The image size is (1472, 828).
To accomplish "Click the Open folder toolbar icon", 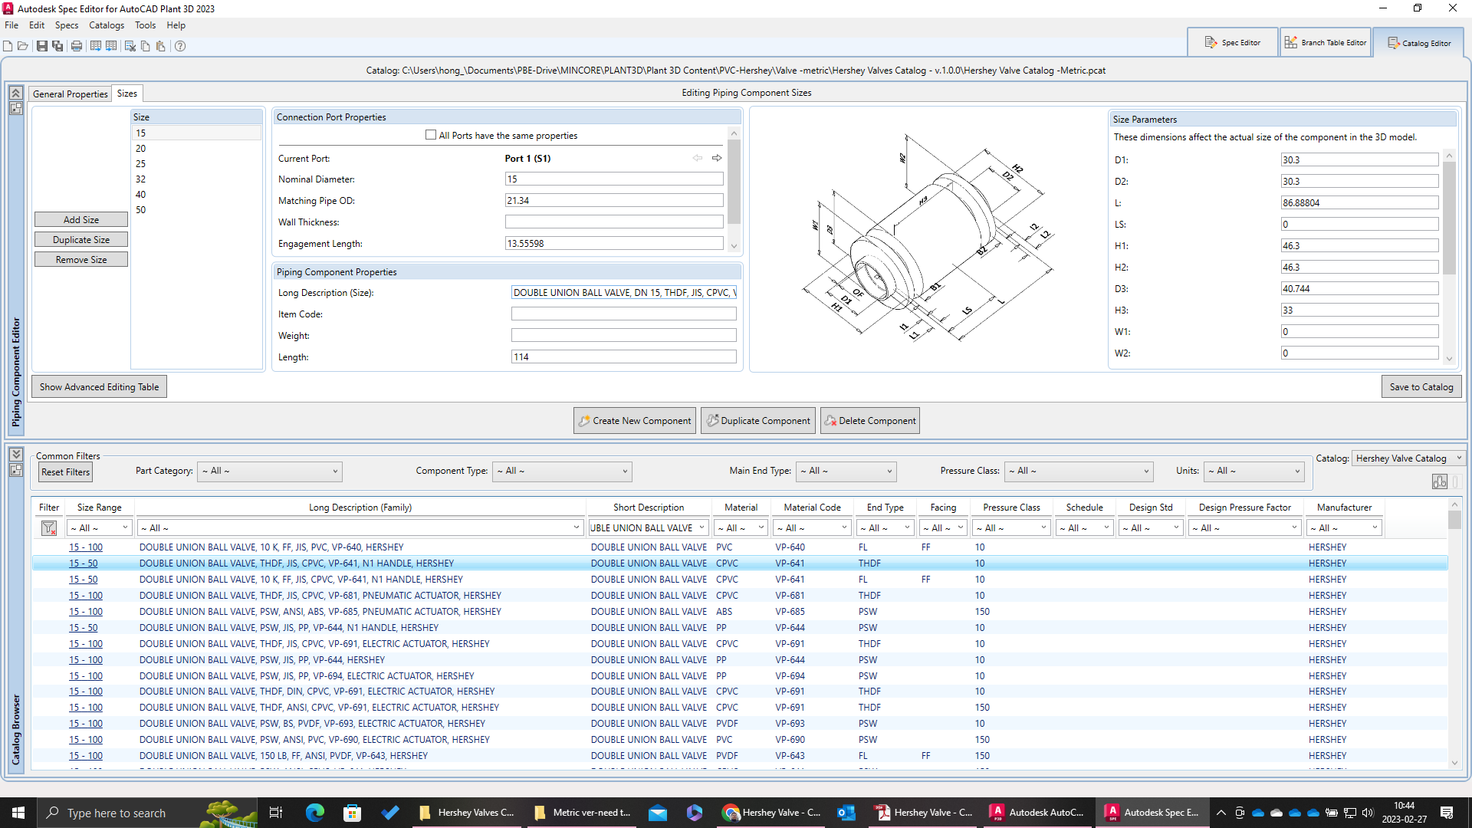I will click(x=23, y=46).
